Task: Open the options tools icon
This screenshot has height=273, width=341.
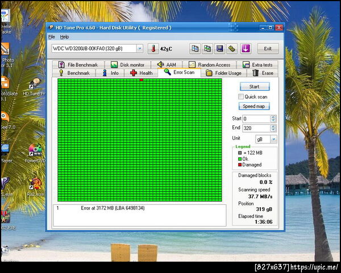Action: (232, 48)
